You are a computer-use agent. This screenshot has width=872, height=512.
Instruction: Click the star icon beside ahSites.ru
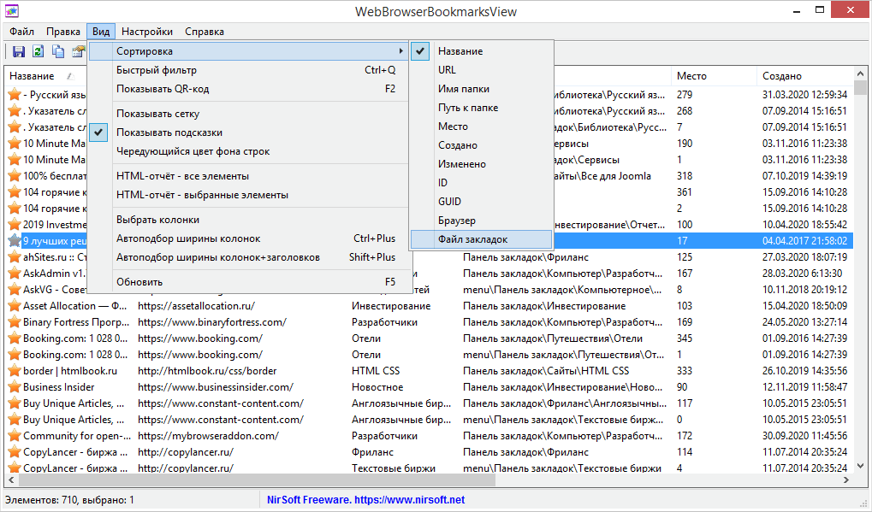[15, 257]
